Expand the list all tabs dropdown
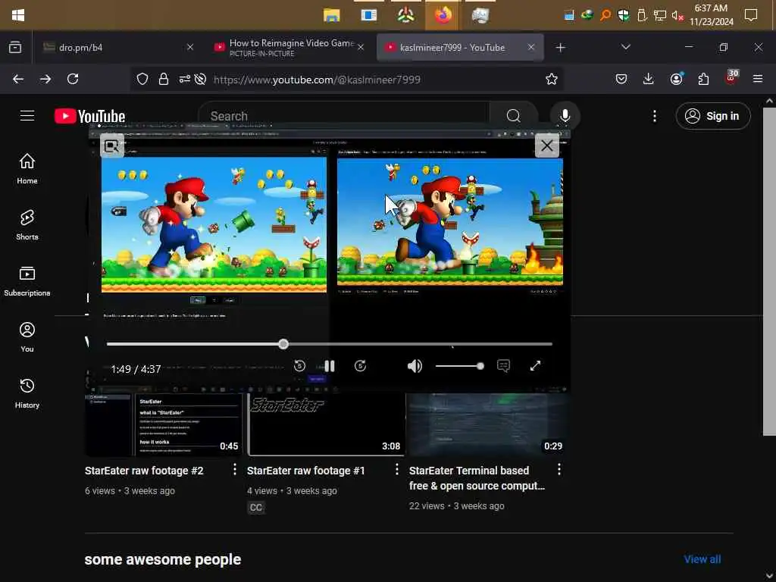The image size is (776, 582). [625, 47]
